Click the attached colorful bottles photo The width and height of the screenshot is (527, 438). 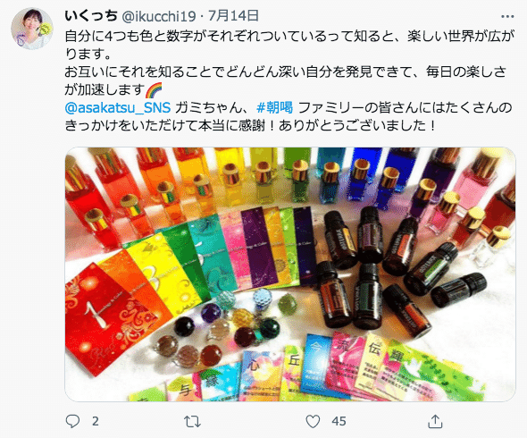(290, 274)
